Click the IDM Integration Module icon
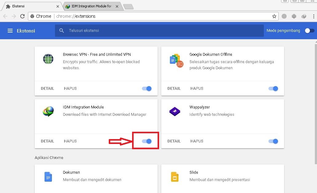 click(x=48, y=111)
